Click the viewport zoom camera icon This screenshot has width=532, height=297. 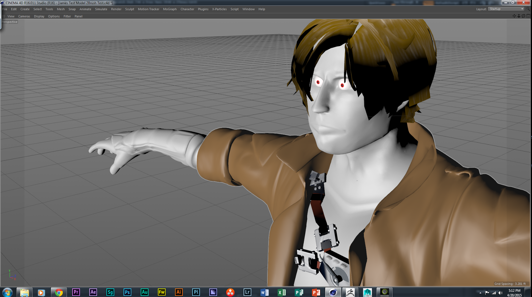pos(519,16)
